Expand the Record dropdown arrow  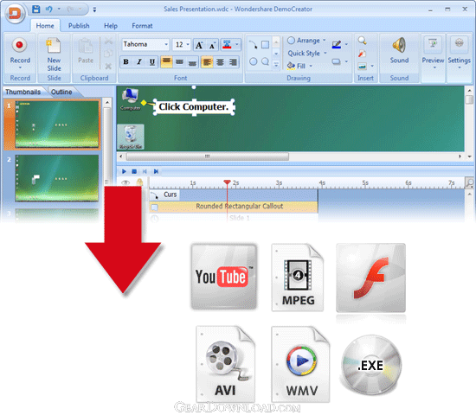20,68
